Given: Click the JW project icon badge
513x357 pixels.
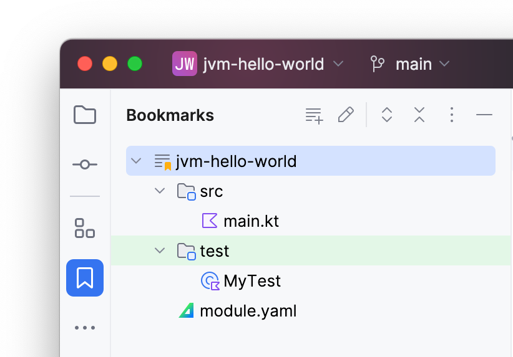Looking at the screenshot, I should 185,64.
